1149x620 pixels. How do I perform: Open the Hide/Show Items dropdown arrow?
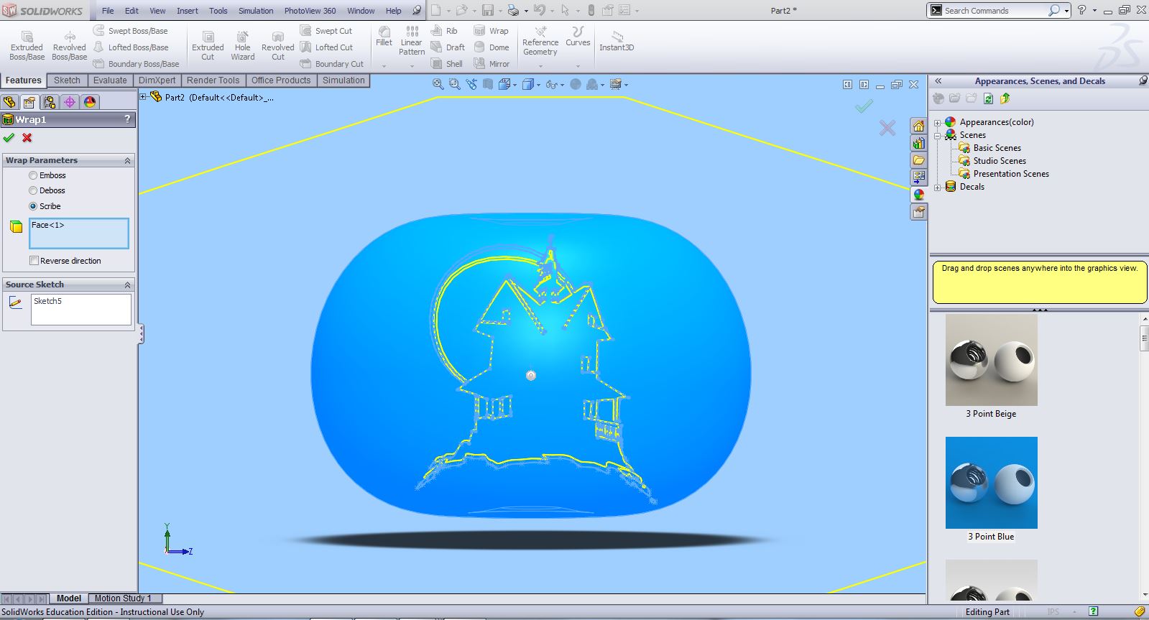pos(562,85)
